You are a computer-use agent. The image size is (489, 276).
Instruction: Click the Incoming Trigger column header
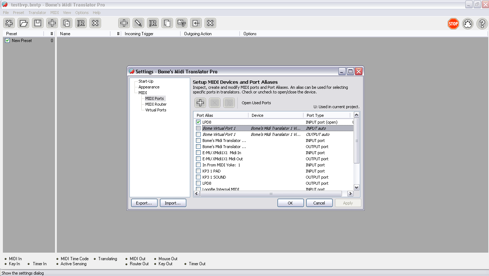(151, 34)
